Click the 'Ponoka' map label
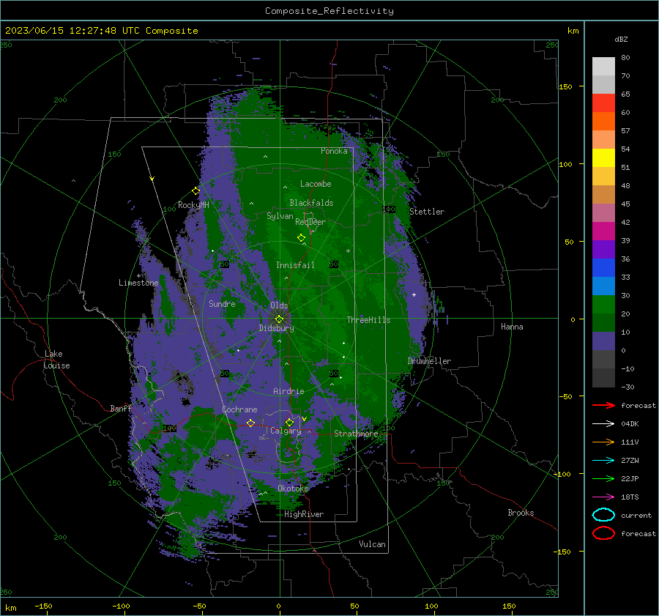 click(x=334, y=151)
